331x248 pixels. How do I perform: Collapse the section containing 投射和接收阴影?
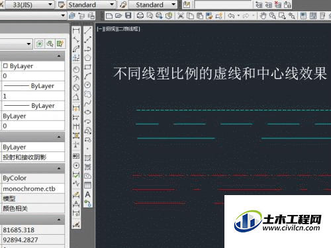click(58, 137)
